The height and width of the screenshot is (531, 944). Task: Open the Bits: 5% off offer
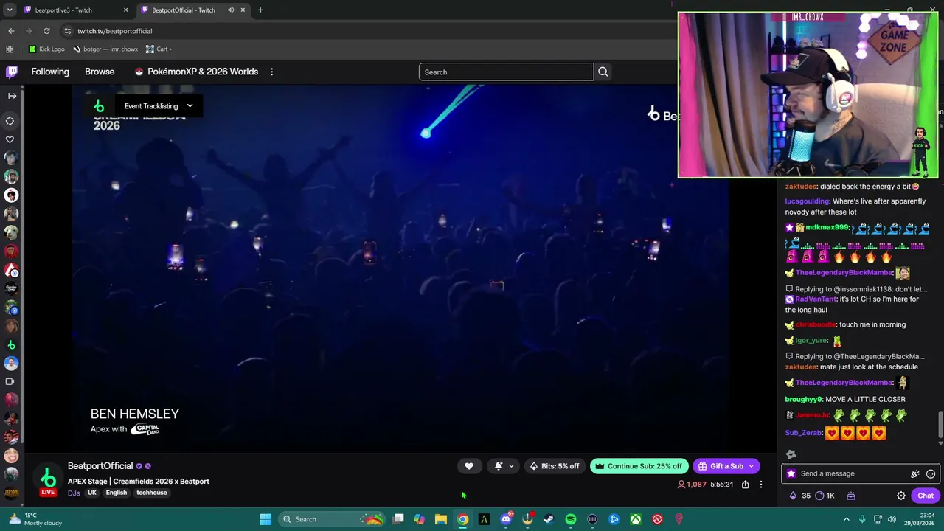555,466
